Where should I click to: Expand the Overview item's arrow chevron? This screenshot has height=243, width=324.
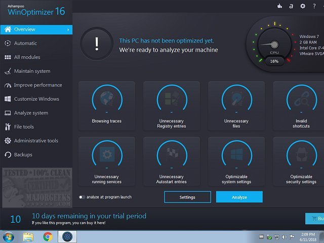(x=68, y=30)
